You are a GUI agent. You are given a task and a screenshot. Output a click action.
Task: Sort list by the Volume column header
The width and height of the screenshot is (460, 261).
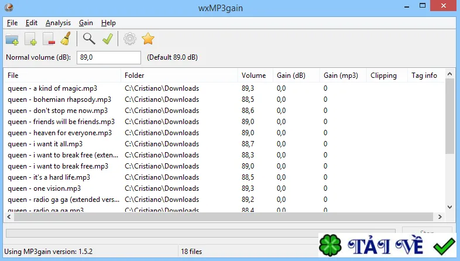coord(255,75)
